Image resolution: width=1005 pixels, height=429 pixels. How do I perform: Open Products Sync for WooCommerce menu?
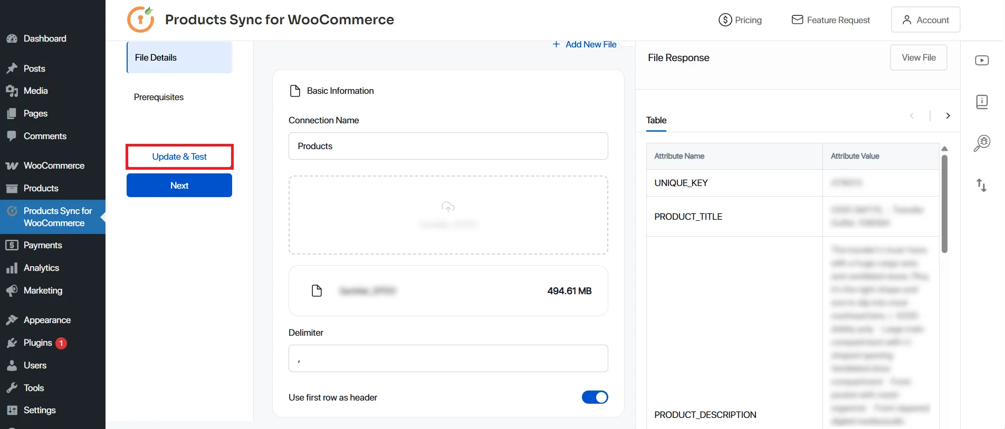(53, 217)
